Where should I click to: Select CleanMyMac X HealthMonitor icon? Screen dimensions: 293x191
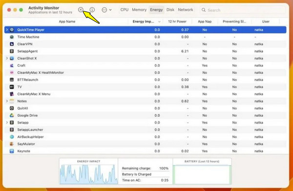tap(12, 72)
